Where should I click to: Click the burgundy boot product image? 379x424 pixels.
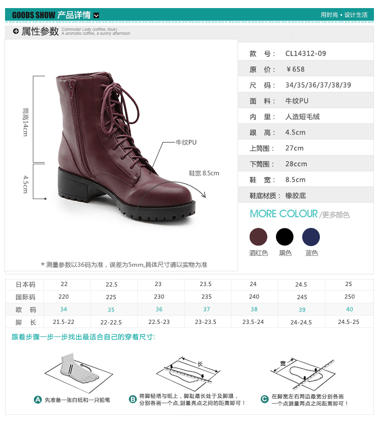pyautogui.click(x=126, y=146)
